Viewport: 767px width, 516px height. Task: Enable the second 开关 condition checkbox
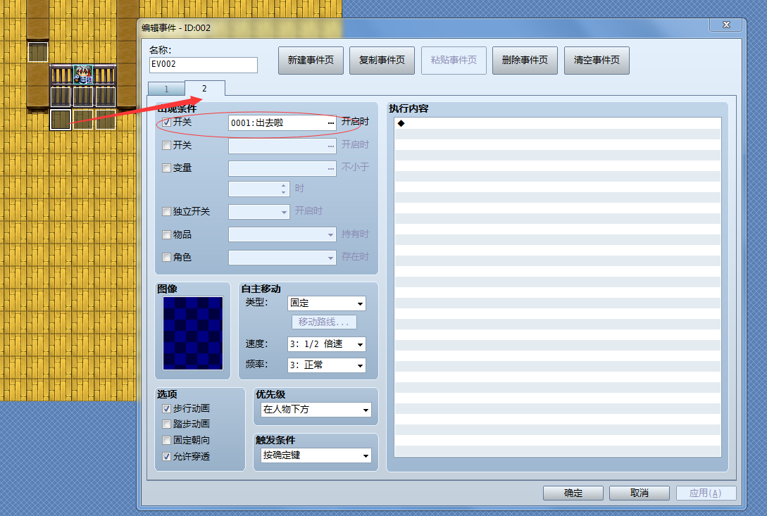tap(167, 145)
